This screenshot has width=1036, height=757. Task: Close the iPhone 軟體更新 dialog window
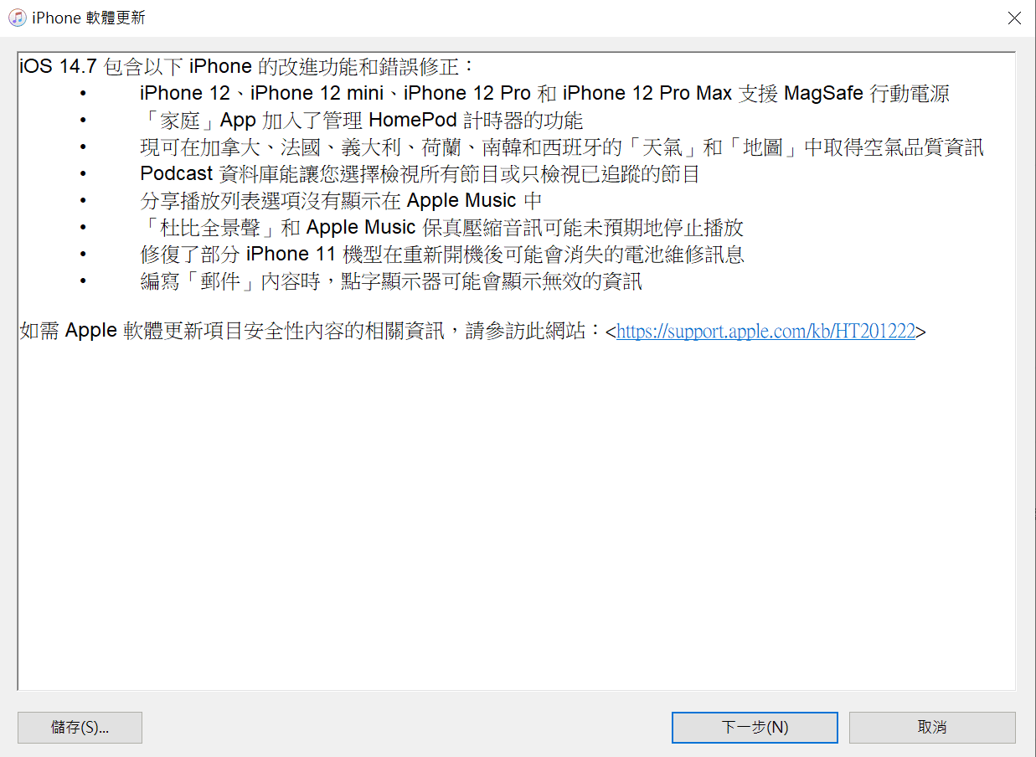(1014, 18)
